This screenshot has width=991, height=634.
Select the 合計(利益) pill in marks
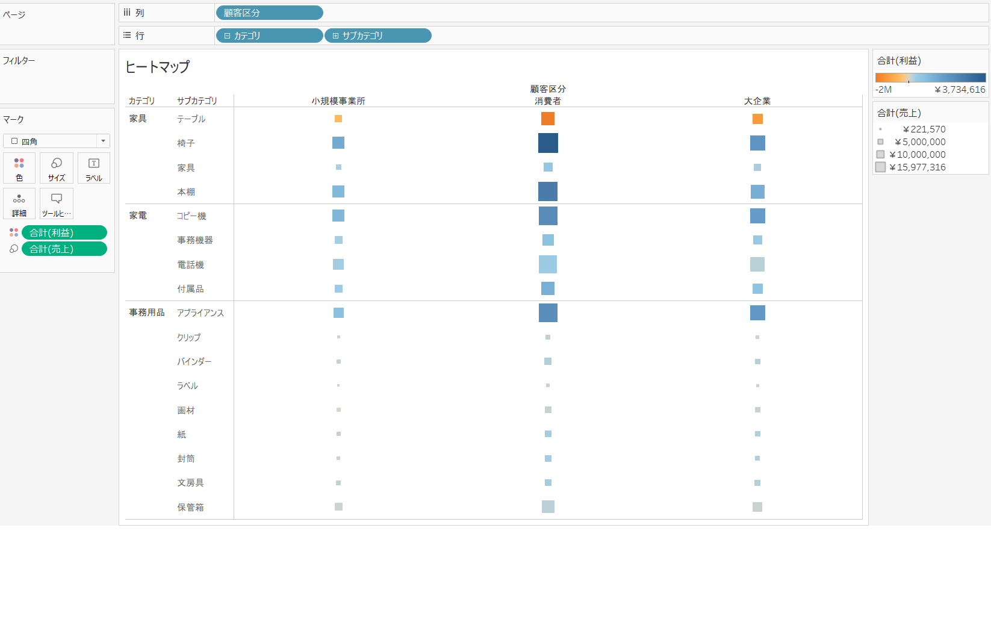click(64, 232)
